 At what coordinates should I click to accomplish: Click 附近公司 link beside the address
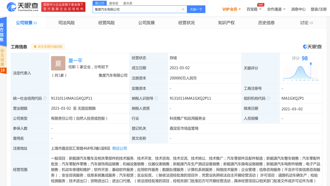pyautogui.click(x=119, y=148)
